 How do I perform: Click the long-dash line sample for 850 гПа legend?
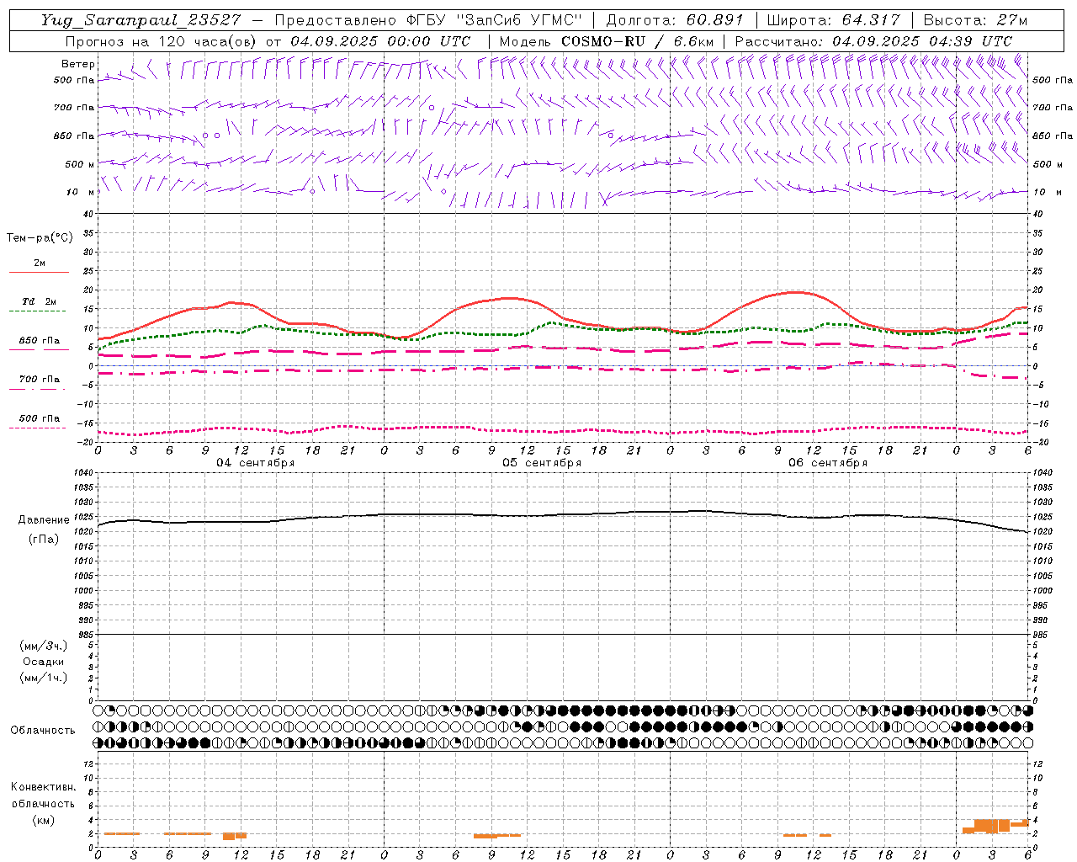click(39, 350)
